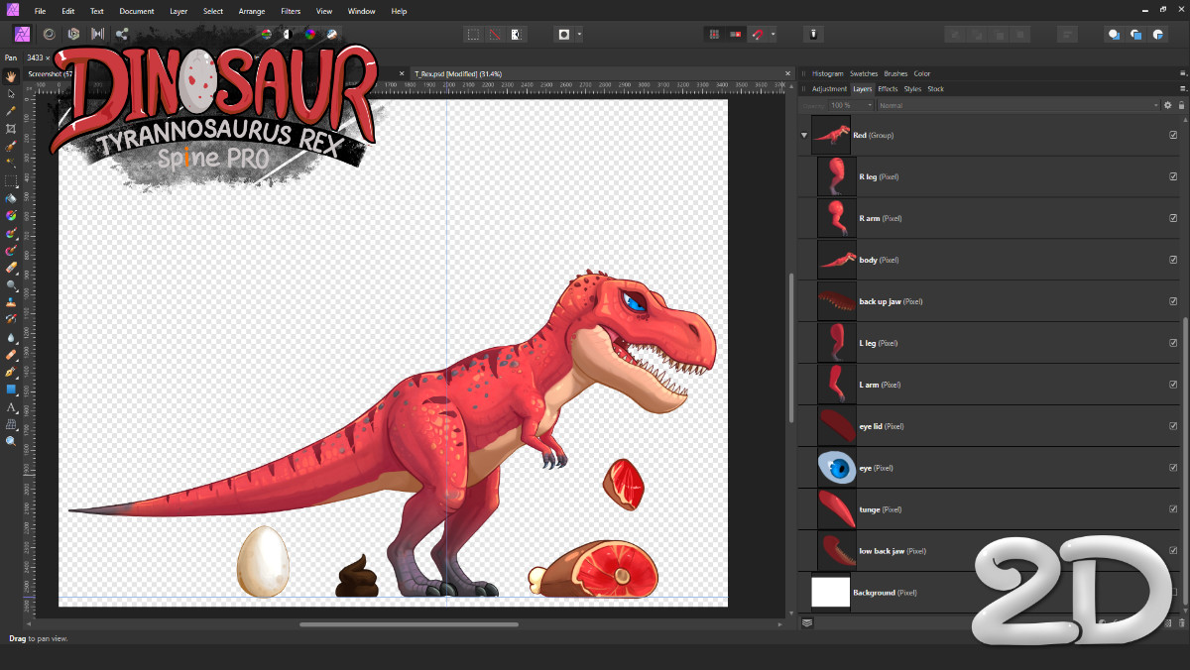Hide the body layer
This screenshot has width=1190, height=670.
click(x=1173, y=260)
